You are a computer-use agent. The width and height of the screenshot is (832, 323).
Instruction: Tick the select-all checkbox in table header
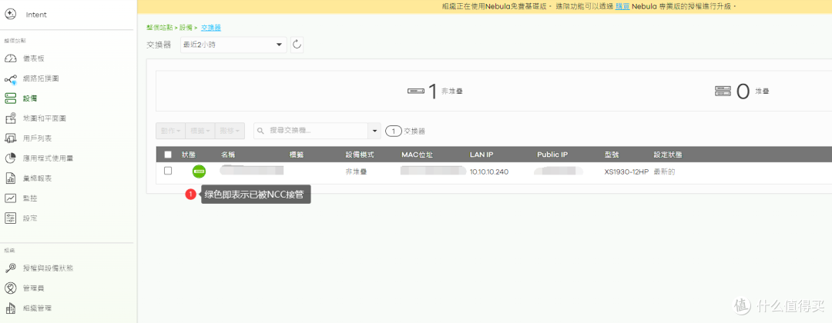coord(168,155)
